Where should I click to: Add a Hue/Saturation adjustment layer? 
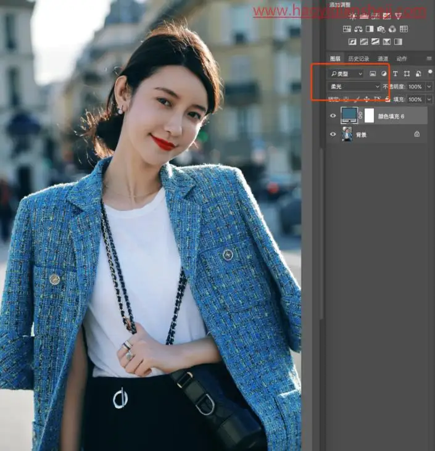coord(347,29)
